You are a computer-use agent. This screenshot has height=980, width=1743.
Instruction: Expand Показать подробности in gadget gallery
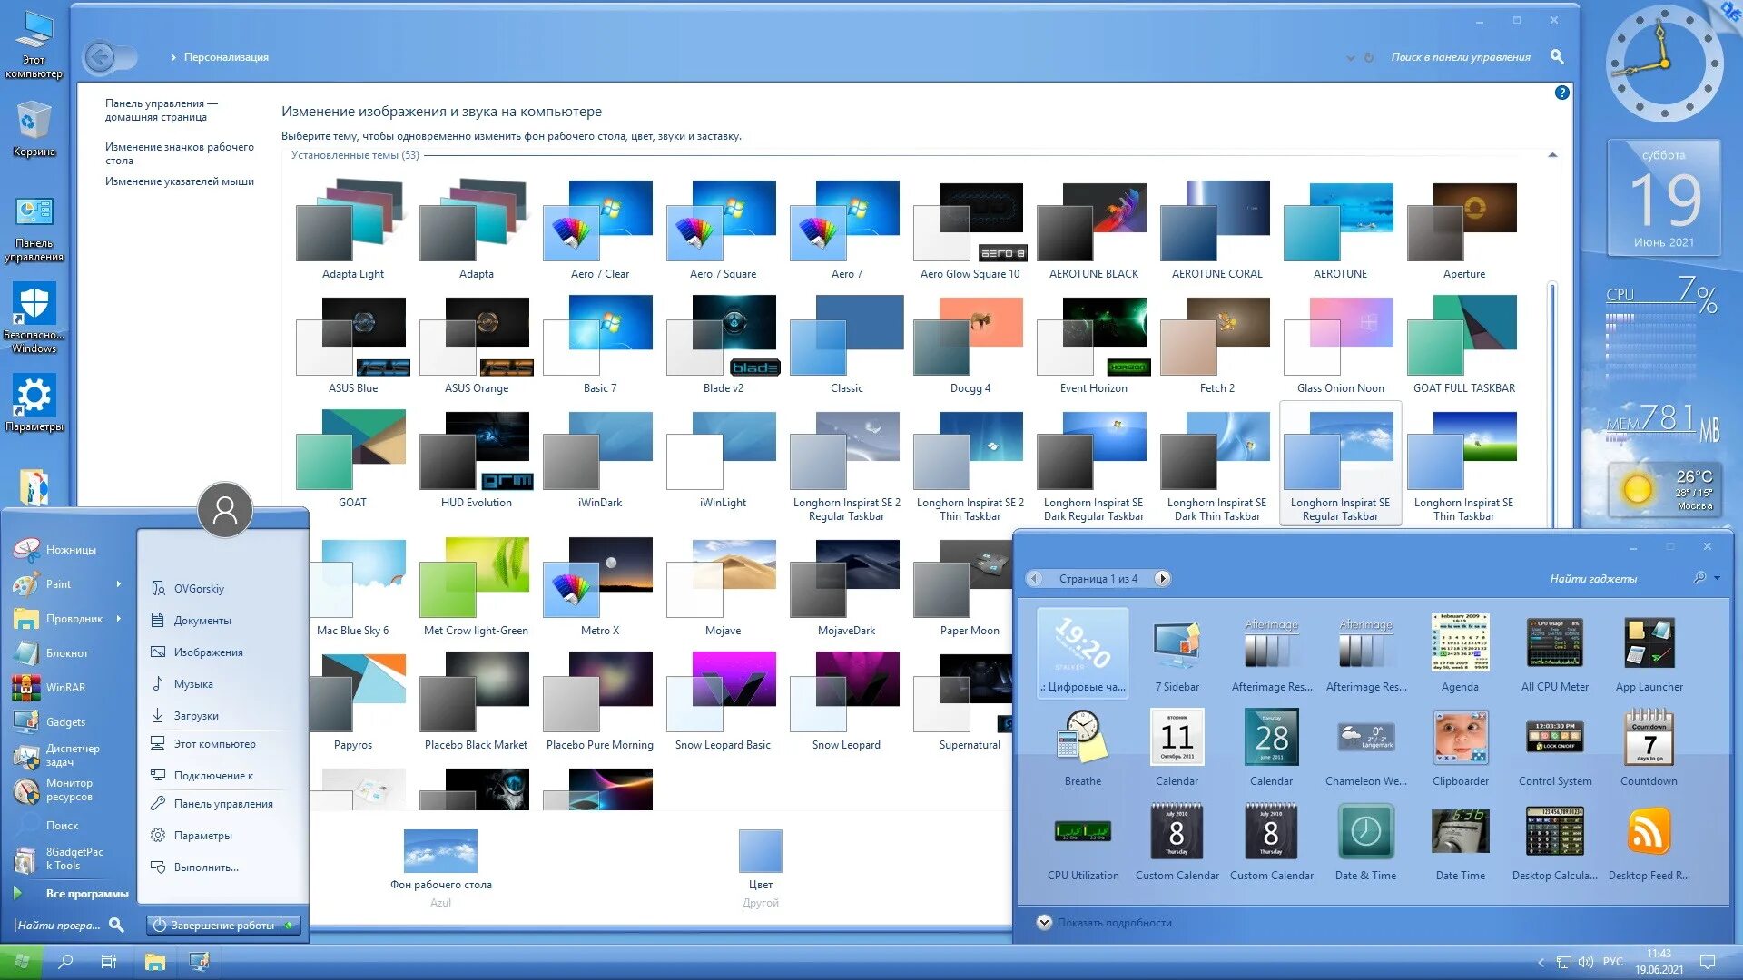pos(1044,923)
